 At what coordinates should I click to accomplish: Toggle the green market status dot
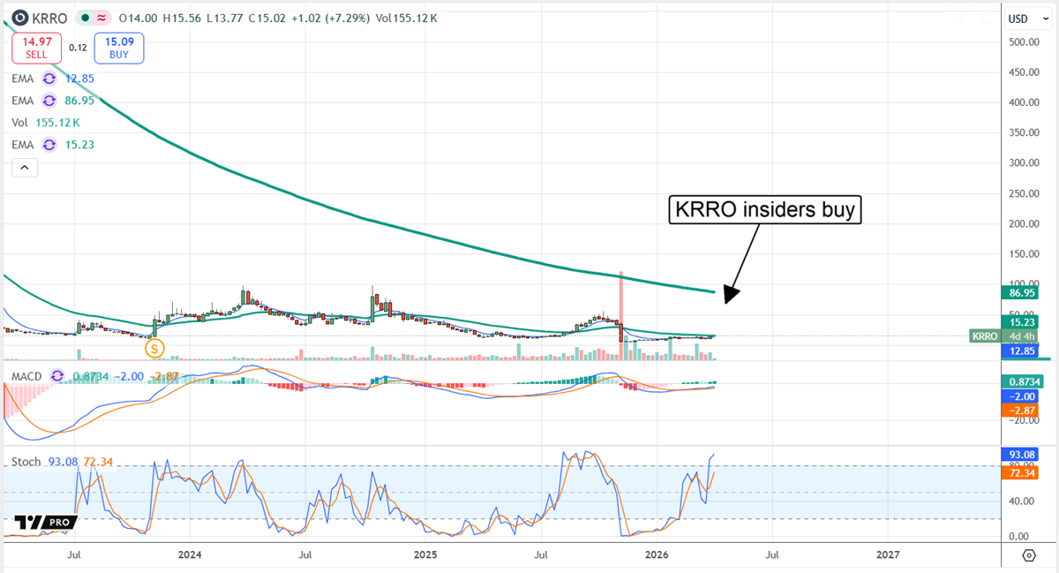[x=85, y=17]
